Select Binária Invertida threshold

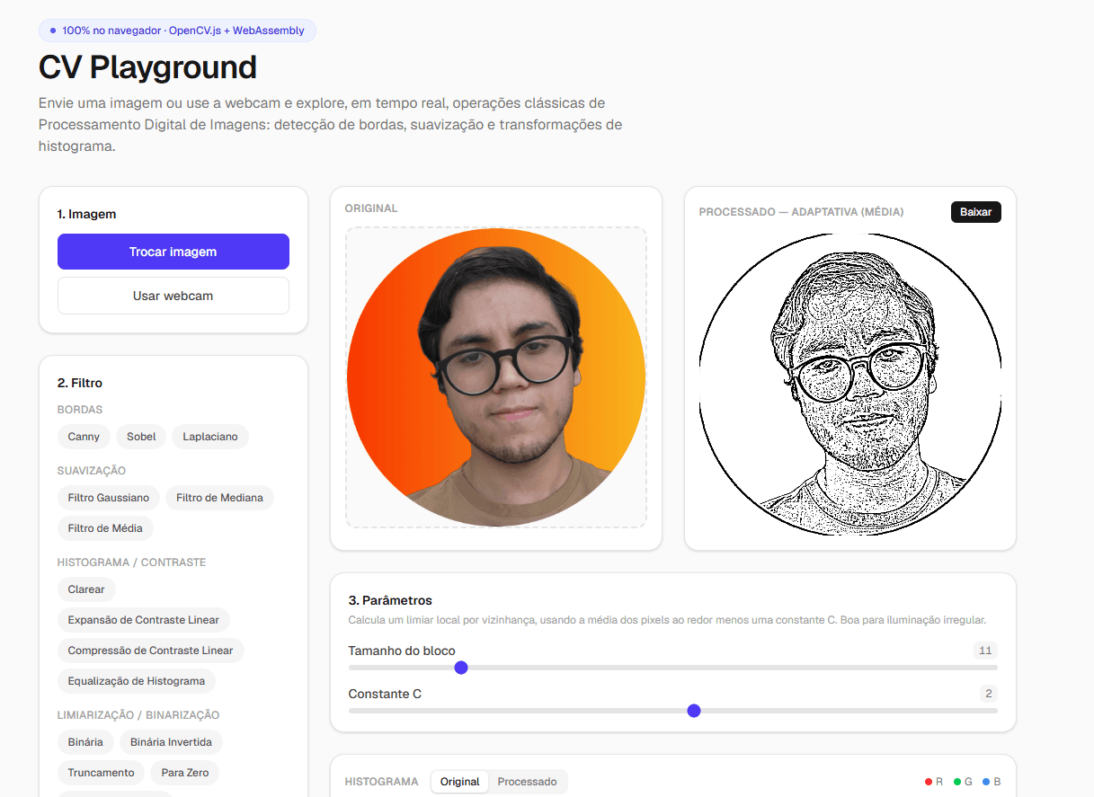pyautogui.click(x=171, y=742)
